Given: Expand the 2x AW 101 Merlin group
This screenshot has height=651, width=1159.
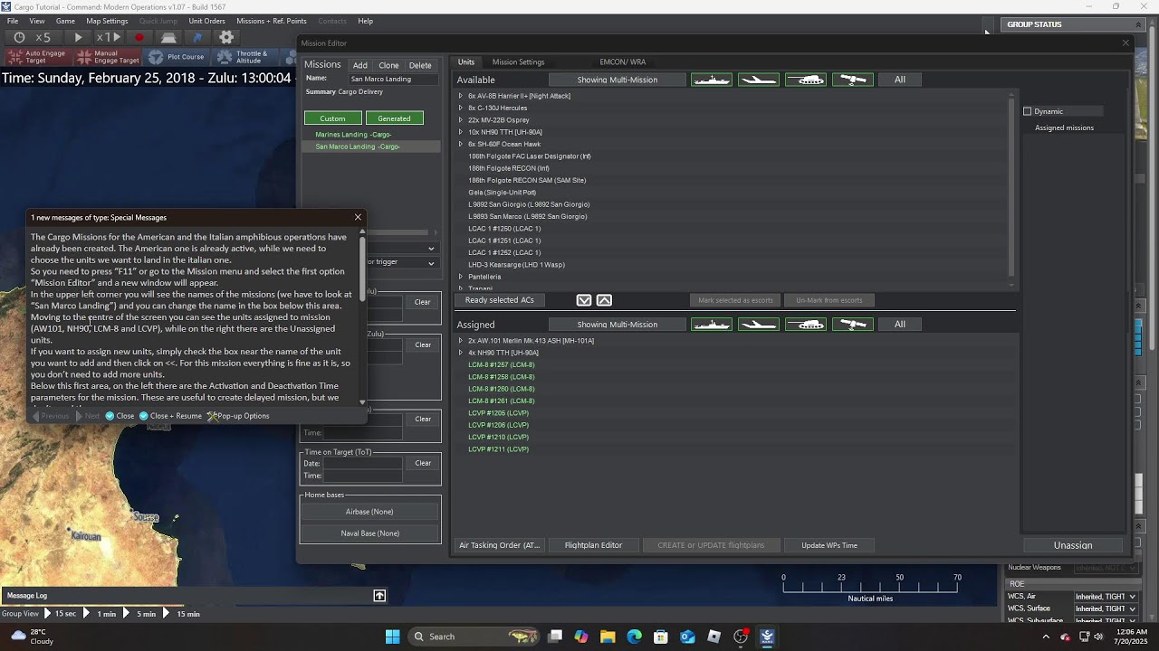Looking at the screenshot, I should [x=460, y=341].
